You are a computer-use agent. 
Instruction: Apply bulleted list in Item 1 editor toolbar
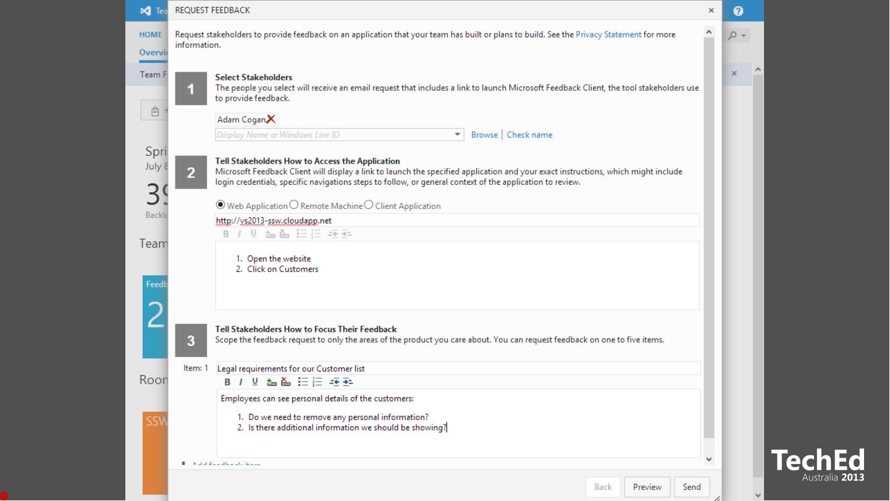pos(303,382)
